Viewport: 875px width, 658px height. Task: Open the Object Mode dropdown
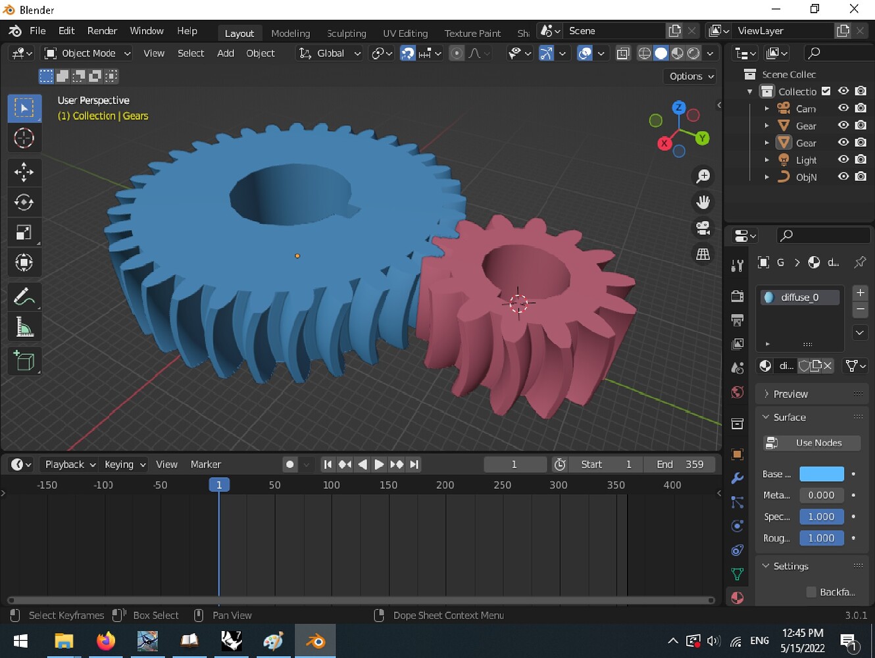pos(86,53)
